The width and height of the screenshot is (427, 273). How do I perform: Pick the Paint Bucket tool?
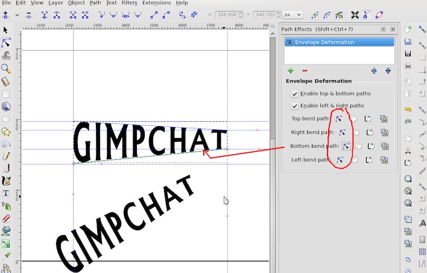pyautogui.click(x=6, y=231)
